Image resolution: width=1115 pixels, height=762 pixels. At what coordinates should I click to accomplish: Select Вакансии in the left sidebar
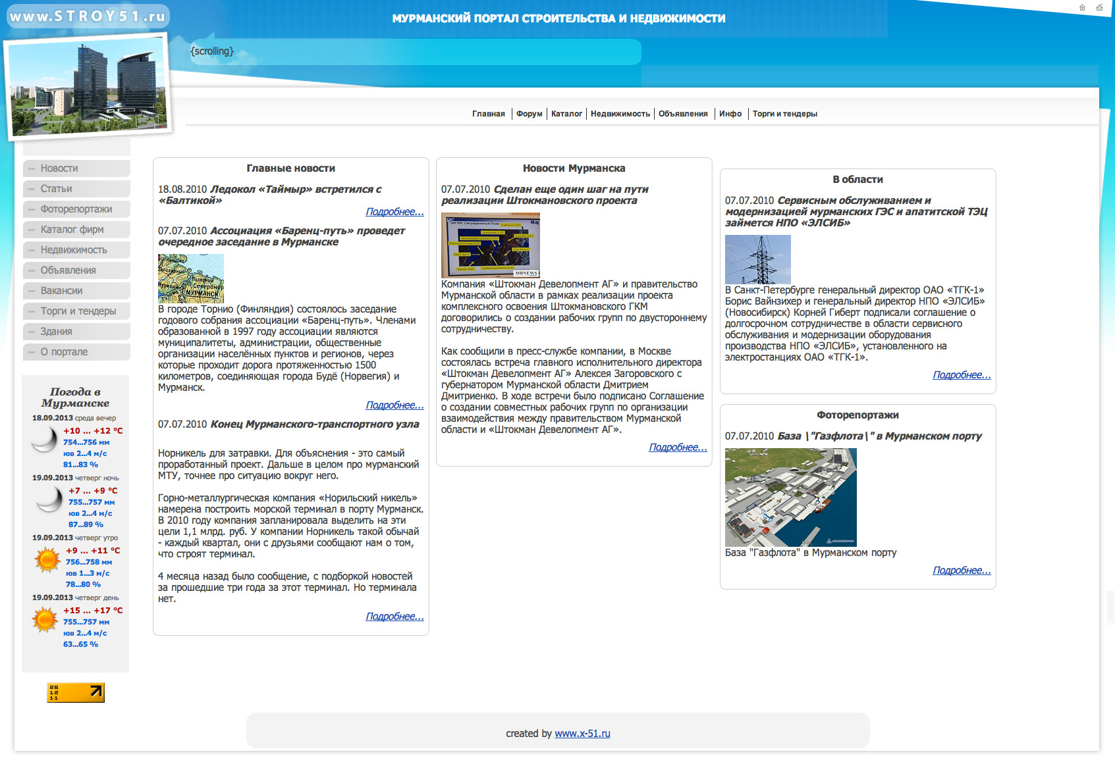coord(61,291)
